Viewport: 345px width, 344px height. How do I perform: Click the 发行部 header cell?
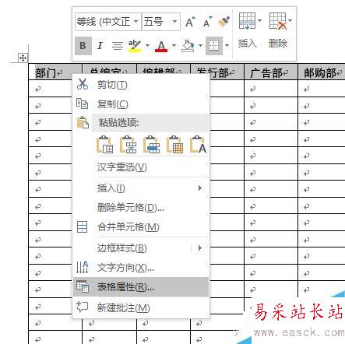point(217,72)
